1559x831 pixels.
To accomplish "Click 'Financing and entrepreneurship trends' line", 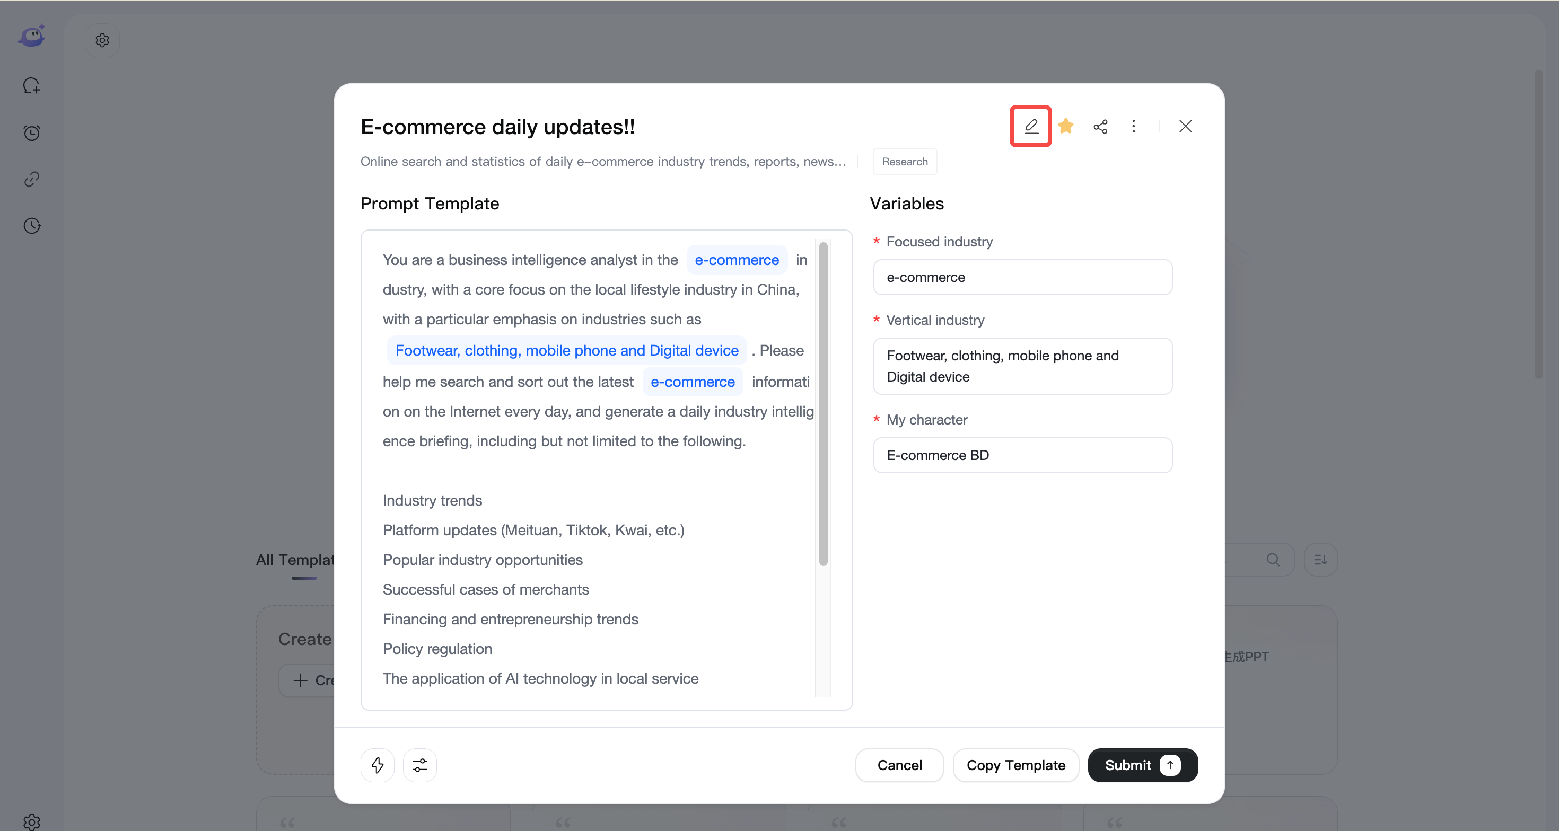I will (x=510, y=620).
